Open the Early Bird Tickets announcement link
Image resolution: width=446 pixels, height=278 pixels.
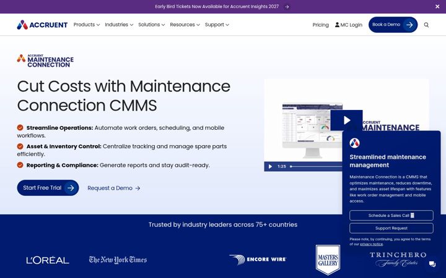(x=217, y=7)
